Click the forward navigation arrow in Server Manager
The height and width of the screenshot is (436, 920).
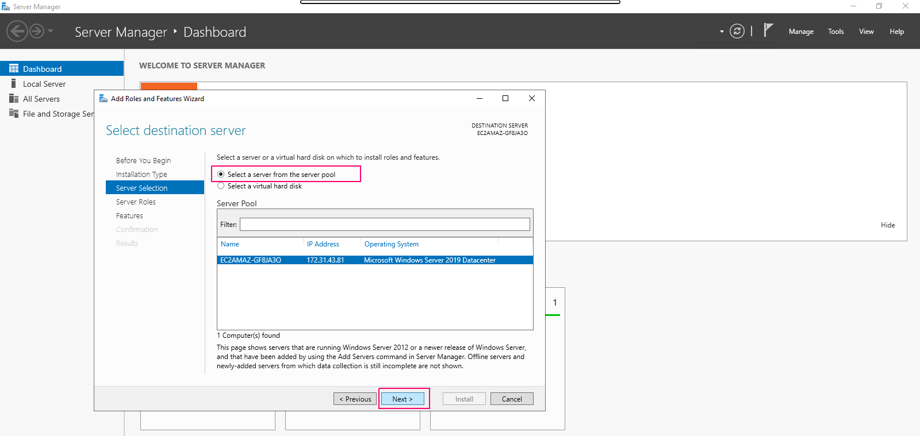click(x=37, y=31)
